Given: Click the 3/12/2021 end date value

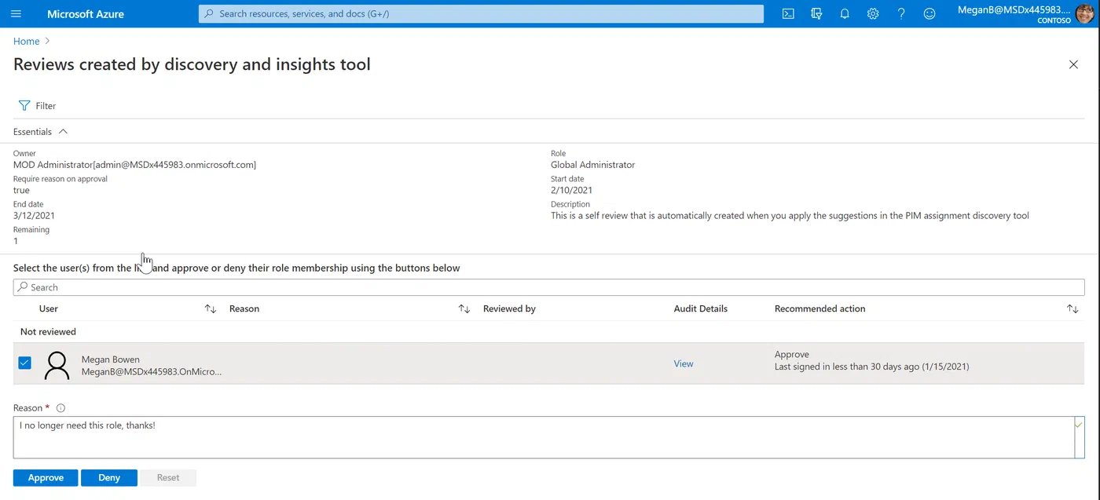Looking at the screenshot, I should coord(34,215).
